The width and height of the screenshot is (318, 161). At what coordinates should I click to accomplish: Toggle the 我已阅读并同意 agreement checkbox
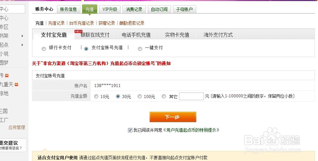[x=130, y=130]
